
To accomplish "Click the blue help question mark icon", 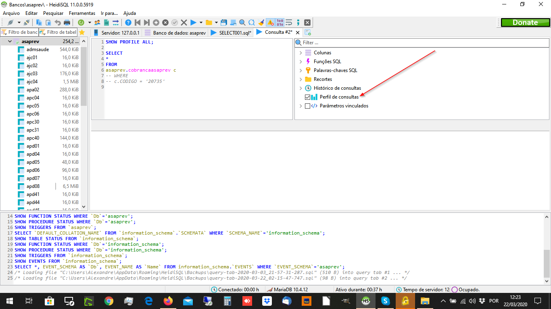I will click(128, 23).
